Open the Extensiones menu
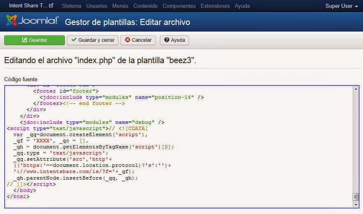The image size is (363, 214). 215,6
